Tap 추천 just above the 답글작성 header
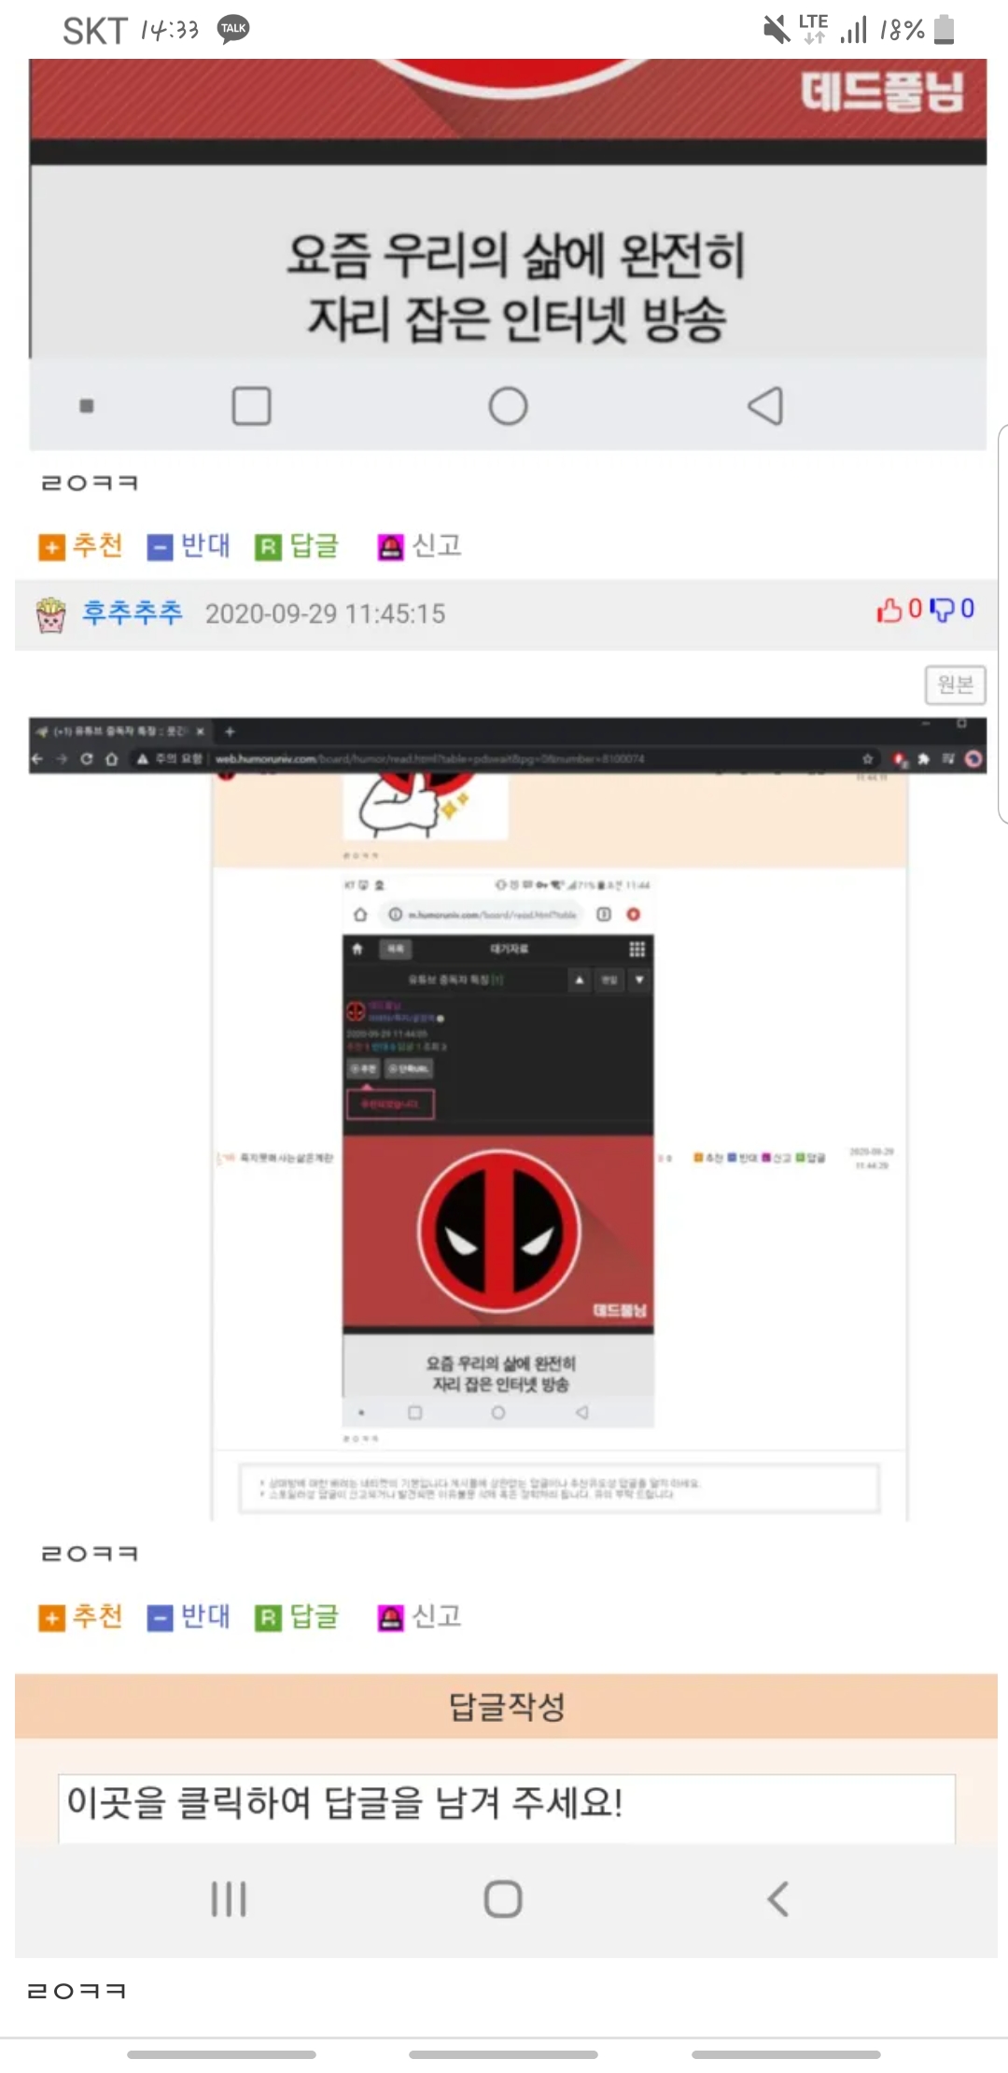The width and height of the screenshot is (1008, 2073). point(80,1616)
